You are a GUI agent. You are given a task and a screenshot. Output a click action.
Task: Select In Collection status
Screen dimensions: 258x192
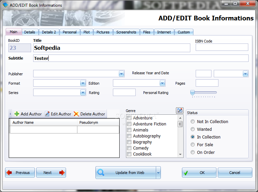[x=193, y=137]
